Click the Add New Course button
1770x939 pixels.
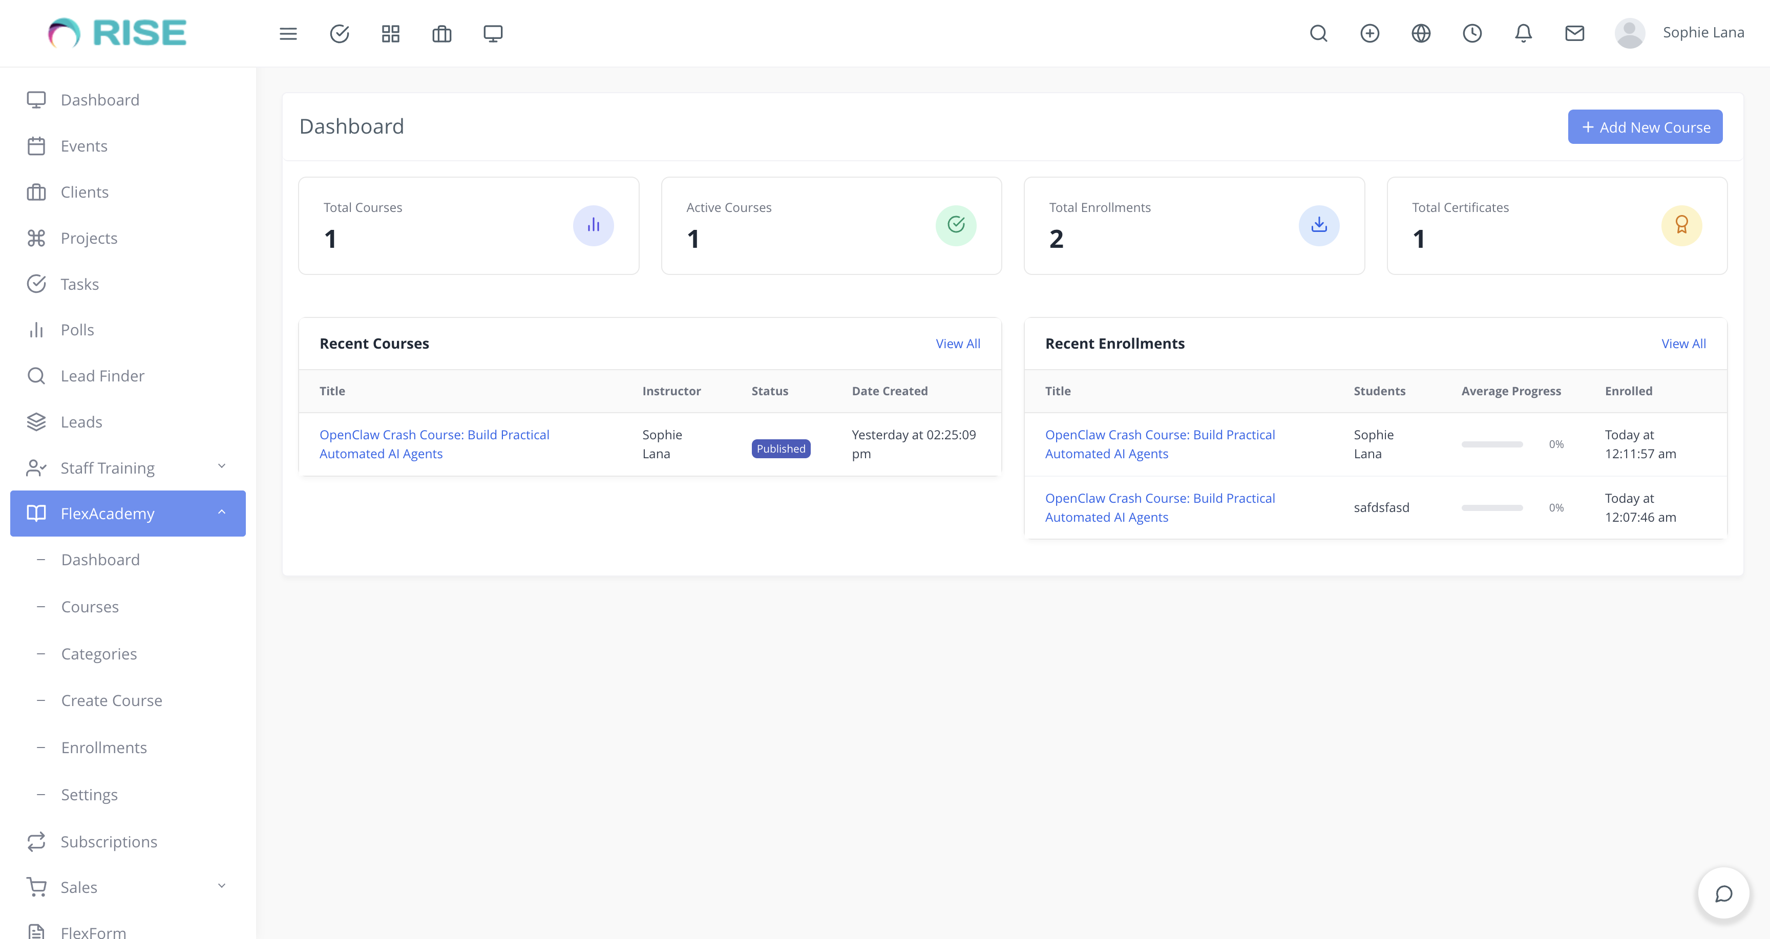[1644, 127]
